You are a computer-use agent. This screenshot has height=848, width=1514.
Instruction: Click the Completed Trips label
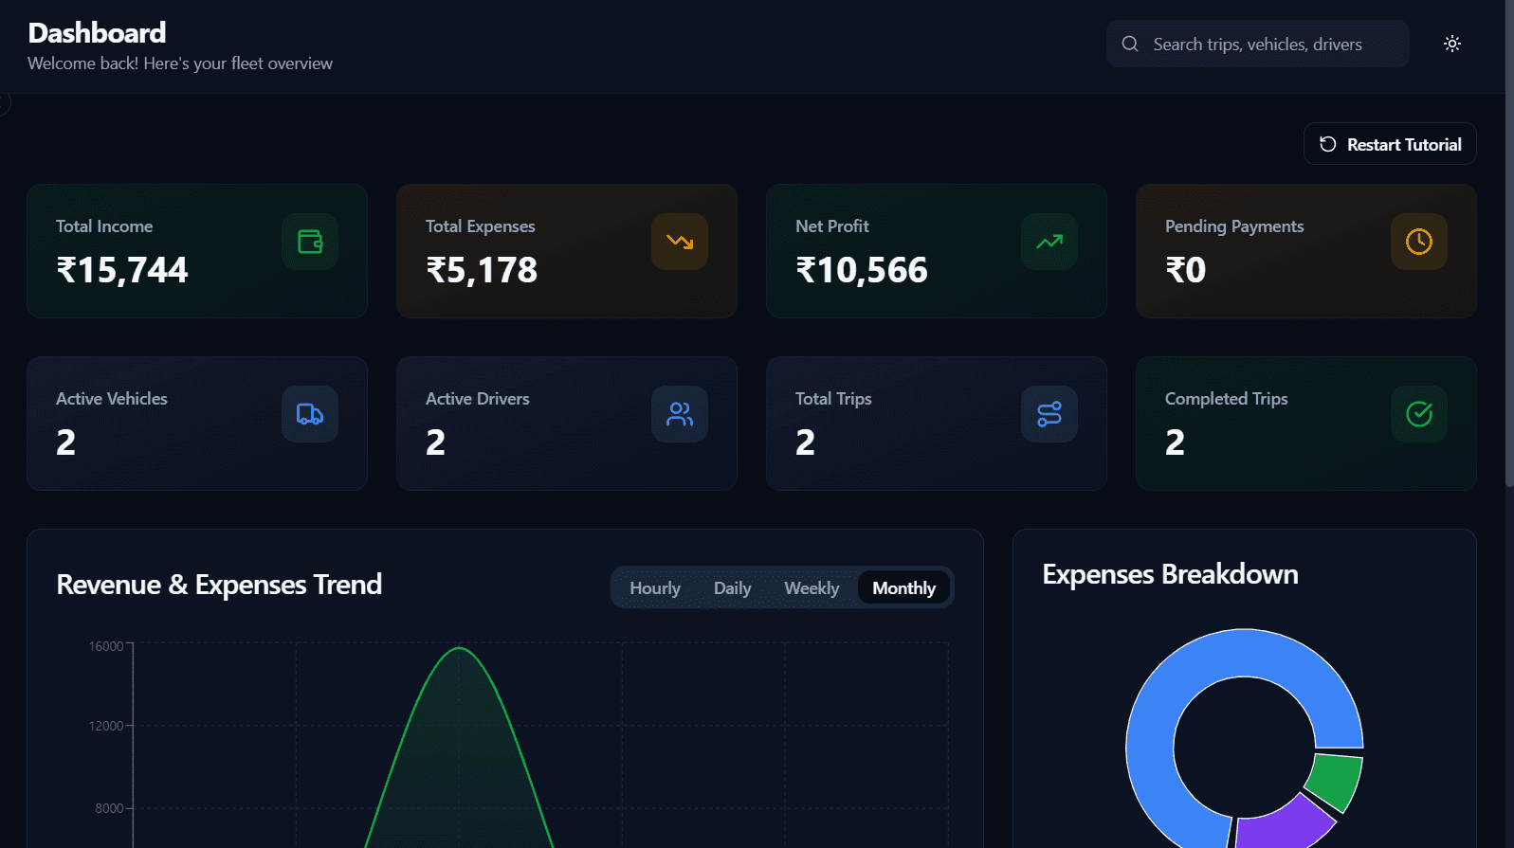(x=1226, y=399)
